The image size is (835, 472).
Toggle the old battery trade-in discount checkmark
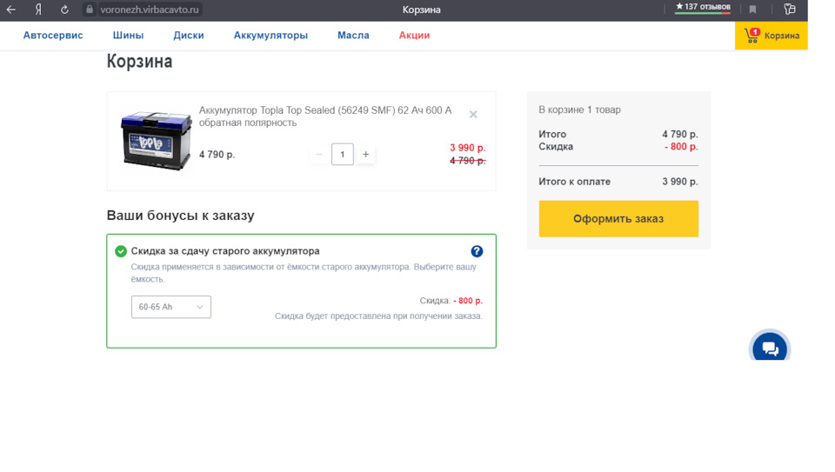pos(121,251)
